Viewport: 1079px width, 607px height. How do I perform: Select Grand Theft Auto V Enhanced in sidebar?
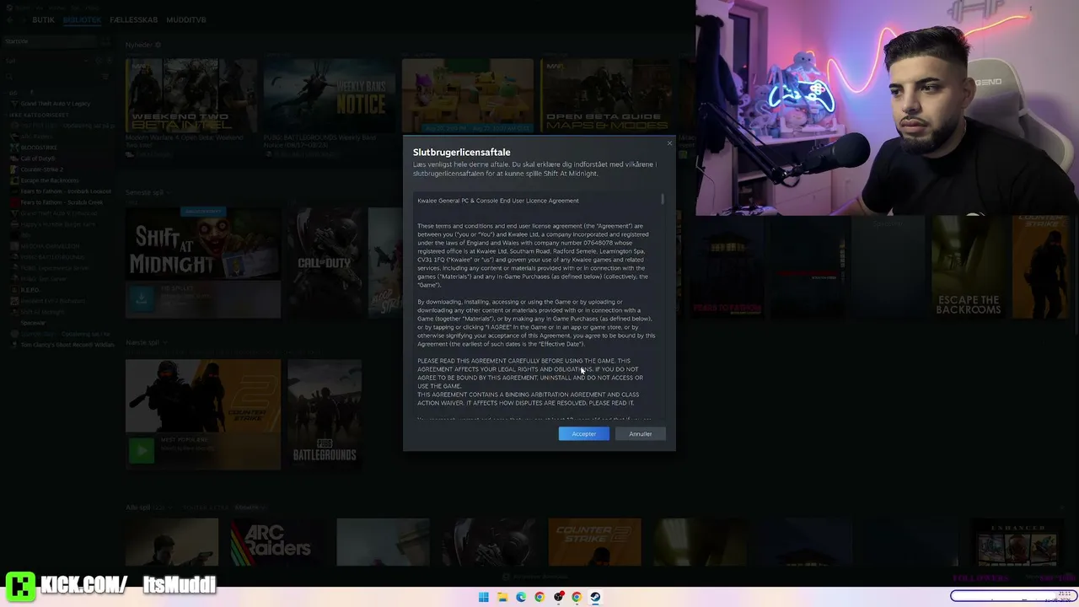click(59, 213)
